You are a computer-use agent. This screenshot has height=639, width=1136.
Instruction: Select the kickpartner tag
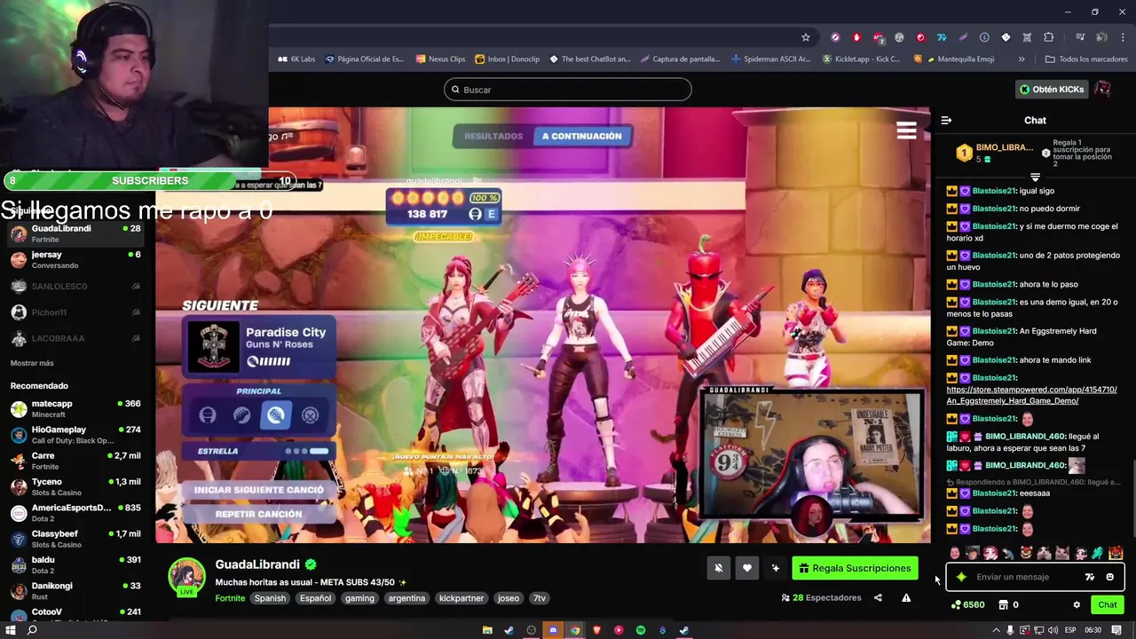point(461,598)
